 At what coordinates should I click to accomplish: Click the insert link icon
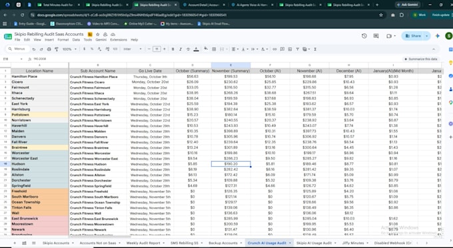[x=274, y=49]
